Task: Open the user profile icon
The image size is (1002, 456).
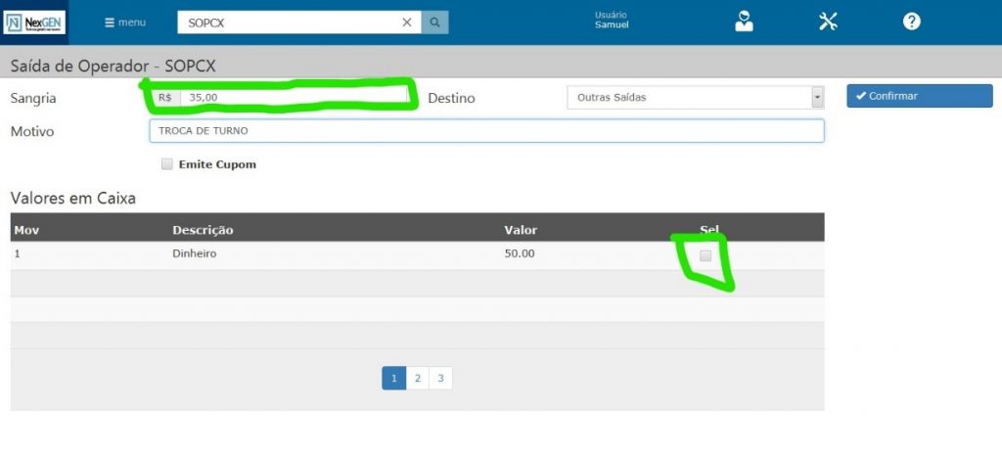Action: (744, 22)
